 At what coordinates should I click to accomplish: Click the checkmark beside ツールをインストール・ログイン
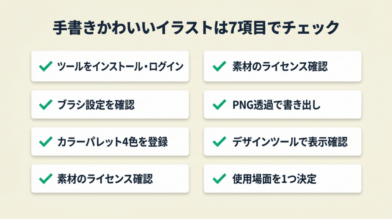pos(46,67)
